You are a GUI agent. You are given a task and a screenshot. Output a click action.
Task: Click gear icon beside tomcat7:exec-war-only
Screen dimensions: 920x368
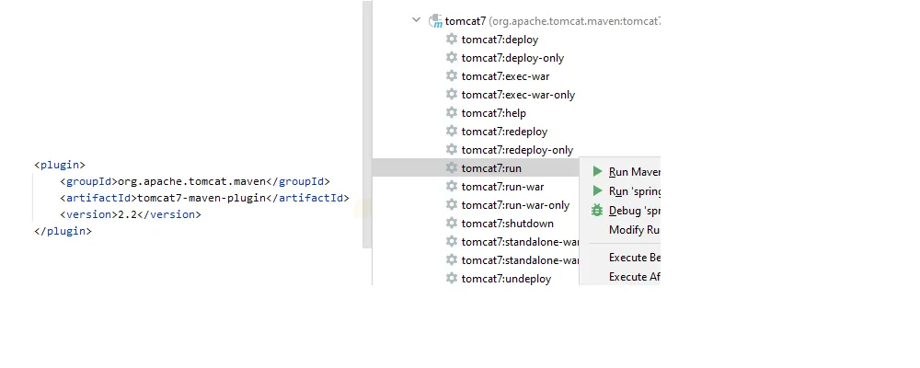tap(451, 94)
